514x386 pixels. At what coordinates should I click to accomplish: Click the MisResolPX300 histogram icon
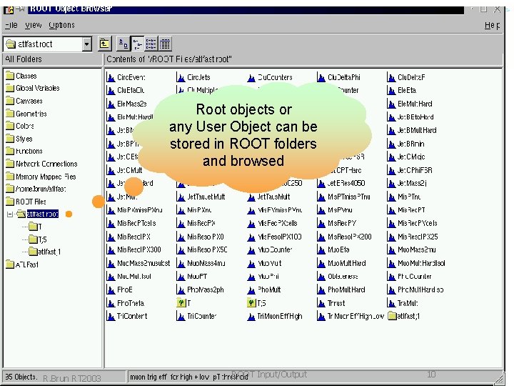tap(111, 249)
